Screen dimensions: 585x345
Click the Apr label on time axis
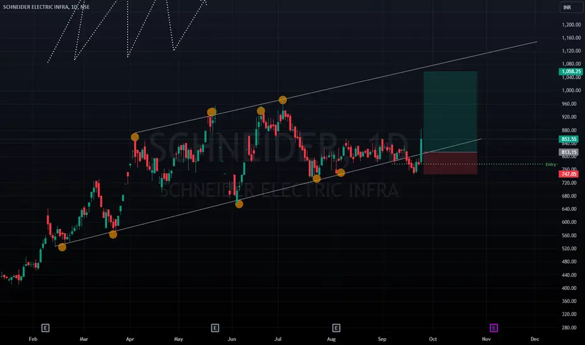(130, 339)
